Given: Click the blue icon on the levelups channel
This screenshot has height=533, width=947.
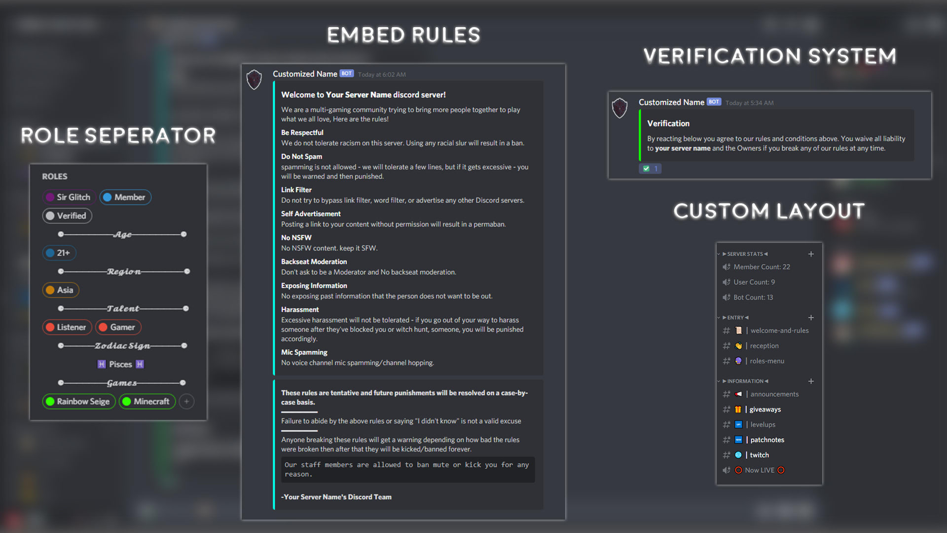Looking at the screenshot, I should click(738, 424).
